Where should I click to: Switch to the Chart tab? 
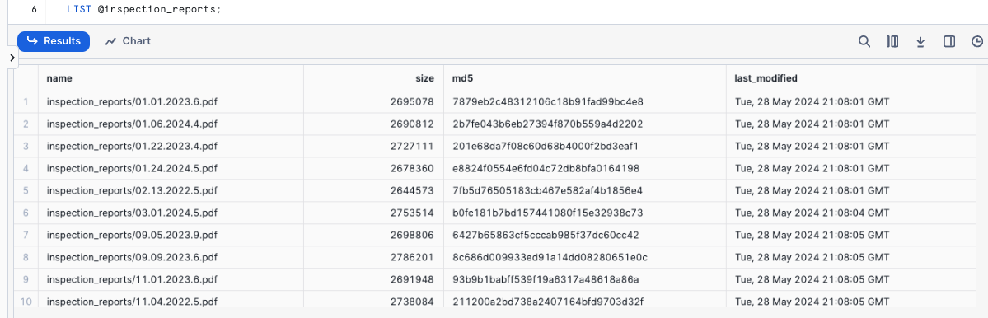(128, 41)
